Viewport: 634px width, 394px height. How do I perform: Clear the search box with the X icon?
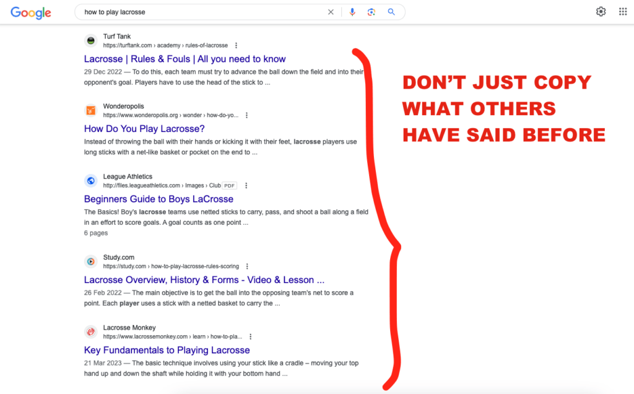coord(331,12)
